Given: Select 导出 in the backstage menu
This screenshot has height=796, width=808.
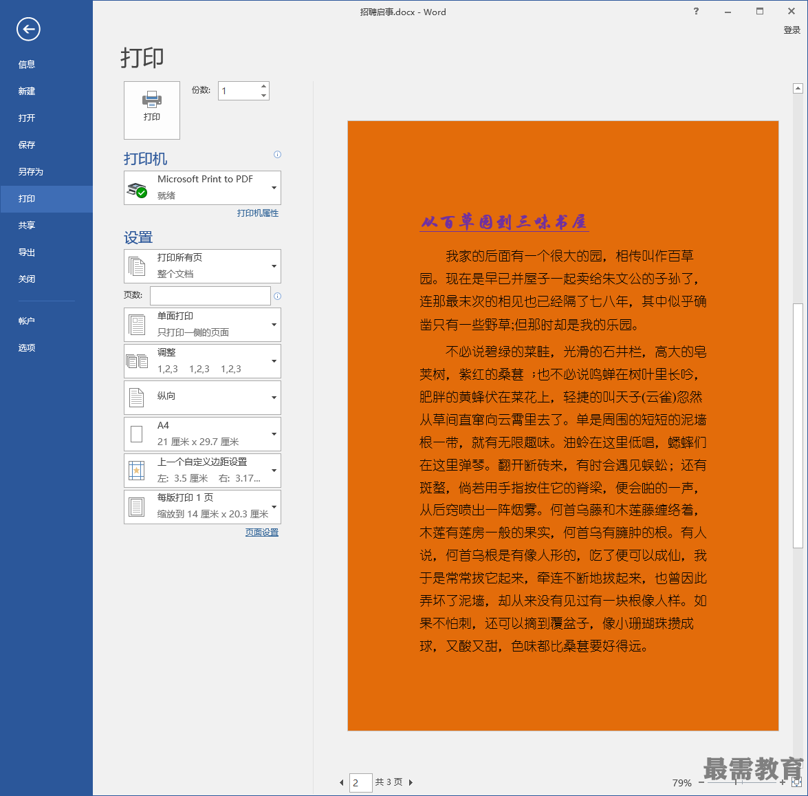Looking at the screenshot, I should 46,252.
